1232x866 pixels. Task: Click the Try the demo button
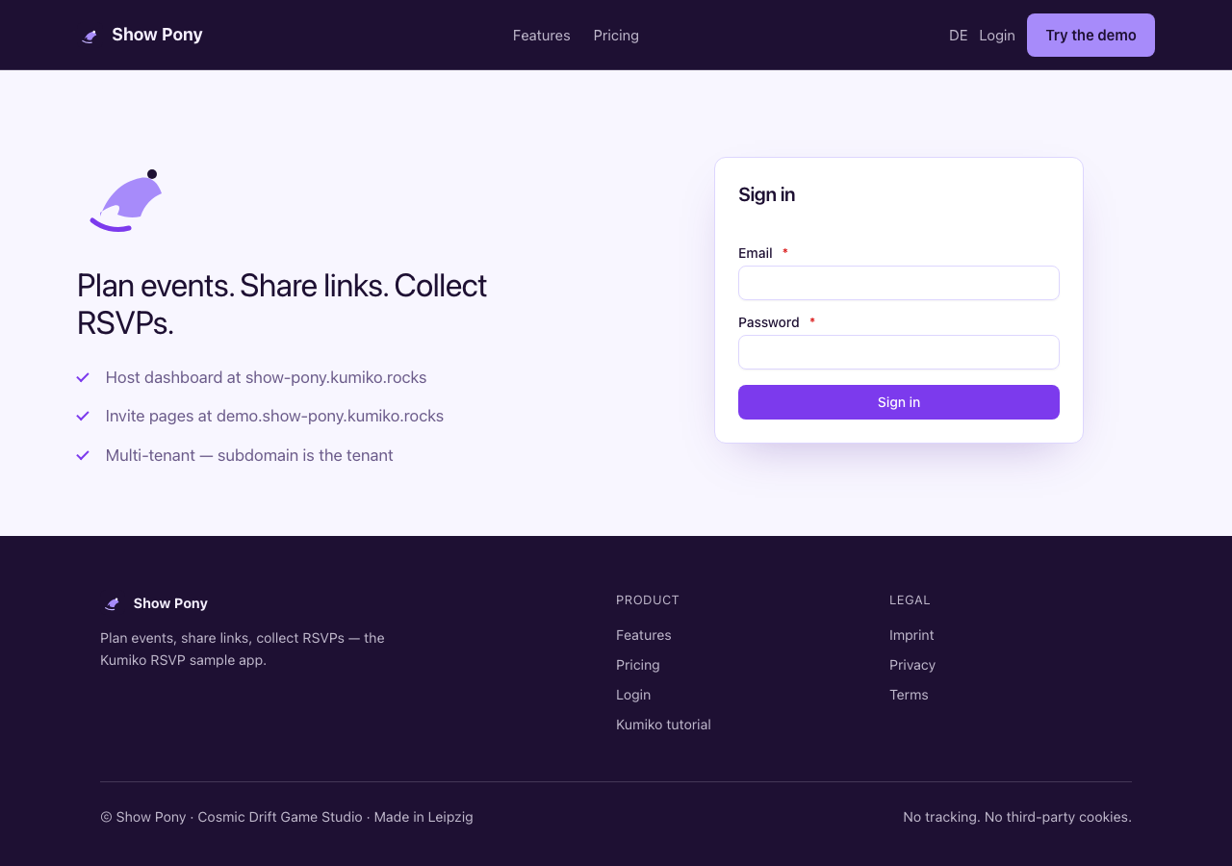pyautogui.click(x=1091, y=35)
